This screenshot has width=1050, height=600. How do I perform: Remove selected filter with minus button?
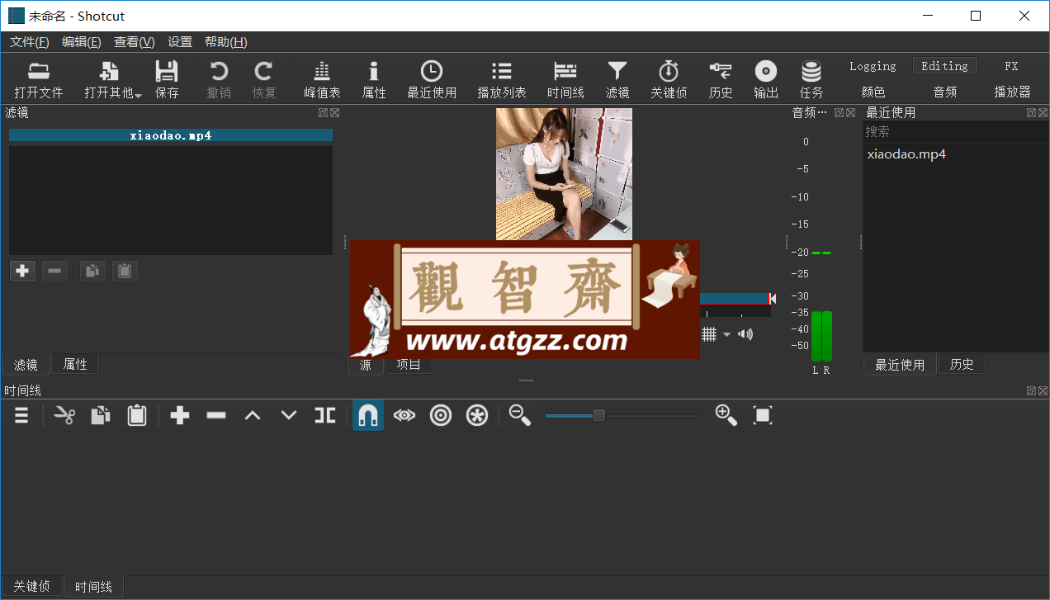[x=54, y=271]
